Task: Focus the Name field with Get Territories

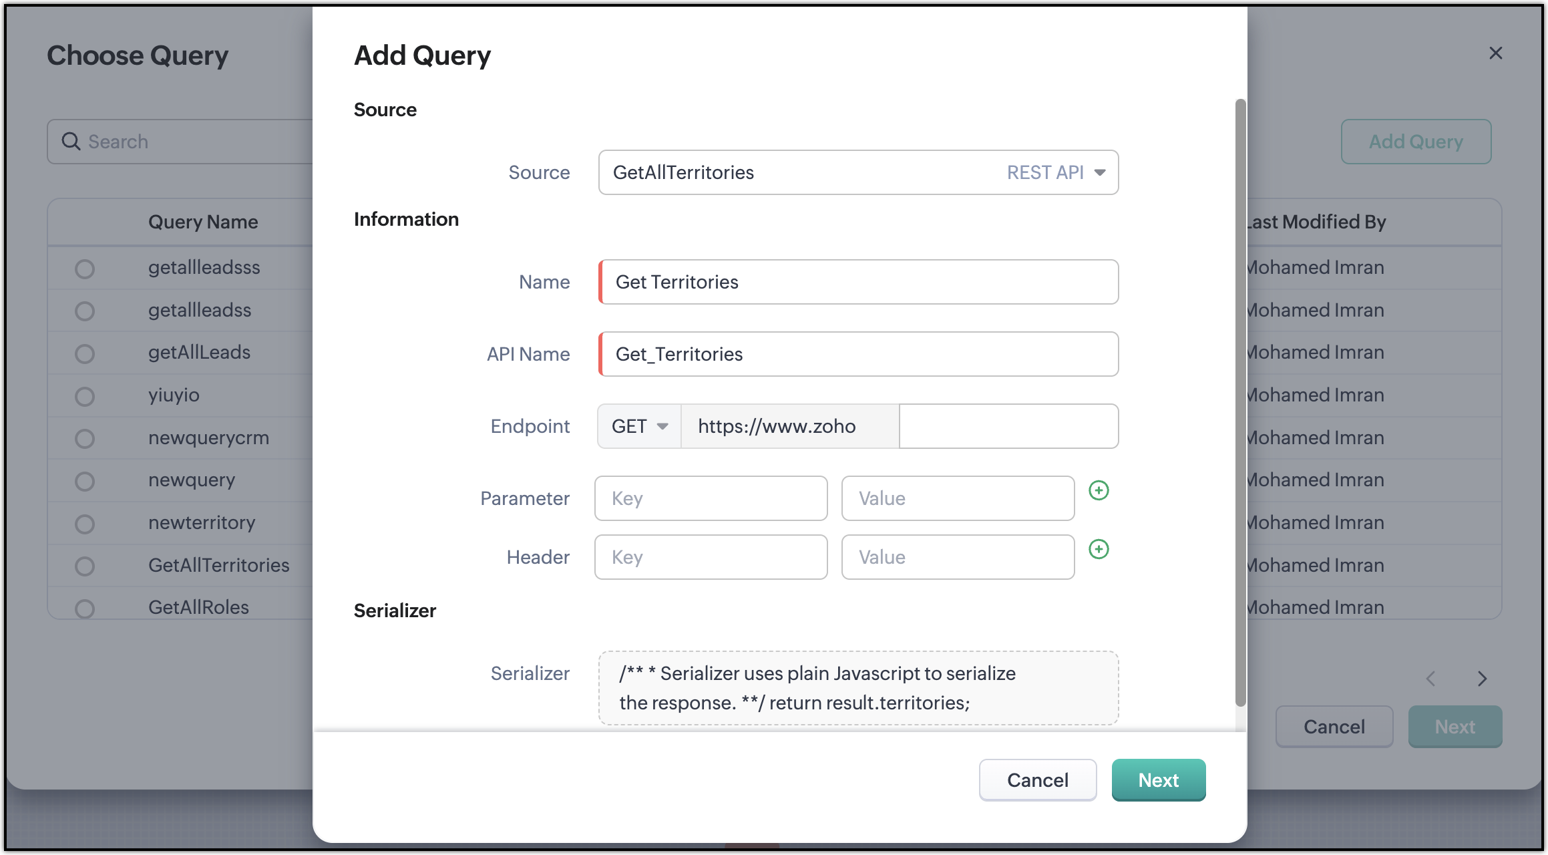Action: click(x=858, y=282)
